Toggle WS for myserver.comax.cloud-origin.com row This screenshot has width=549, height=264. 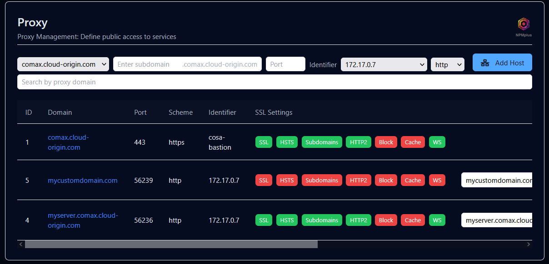coord(437,220)
